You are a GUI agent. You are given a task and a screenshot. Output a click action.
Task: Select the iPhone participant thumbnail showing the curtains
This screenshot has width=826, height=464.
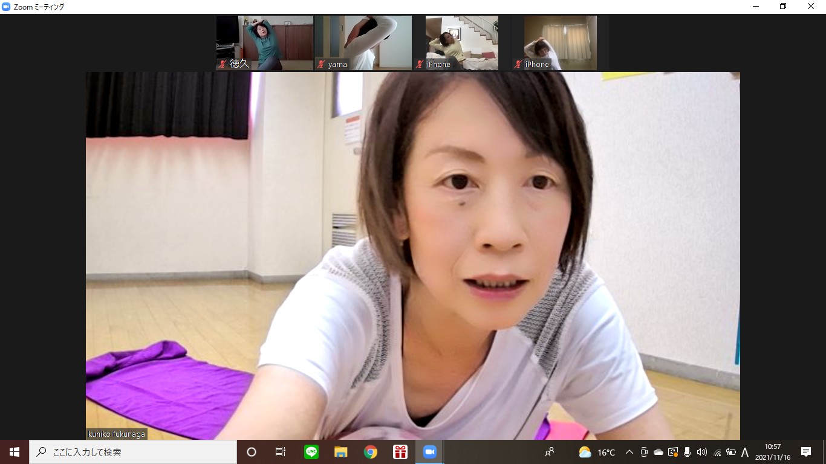[561, 43]
